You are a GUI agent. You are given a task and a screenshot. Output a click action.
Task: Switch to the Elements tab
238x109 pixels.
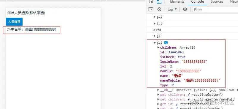click(x=177, y=2)
